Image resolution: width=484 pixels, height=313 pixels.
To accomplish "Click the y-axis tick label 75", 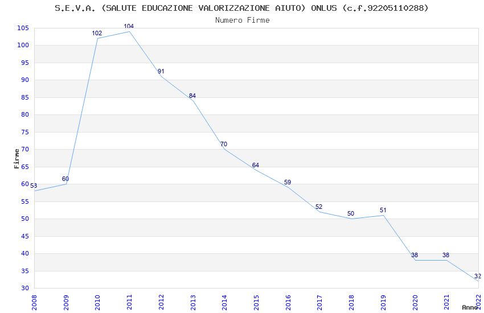I will [x=25, y=132].
